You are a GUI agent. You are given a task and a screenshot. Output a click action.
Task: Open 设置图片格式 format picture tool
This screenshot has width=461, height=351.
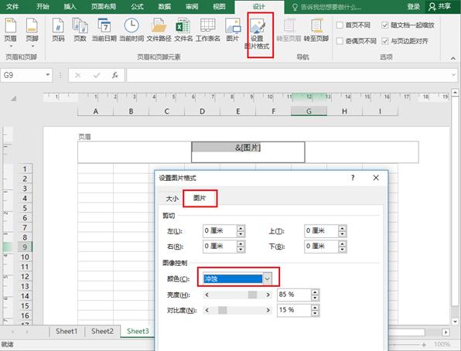point(257,33)
